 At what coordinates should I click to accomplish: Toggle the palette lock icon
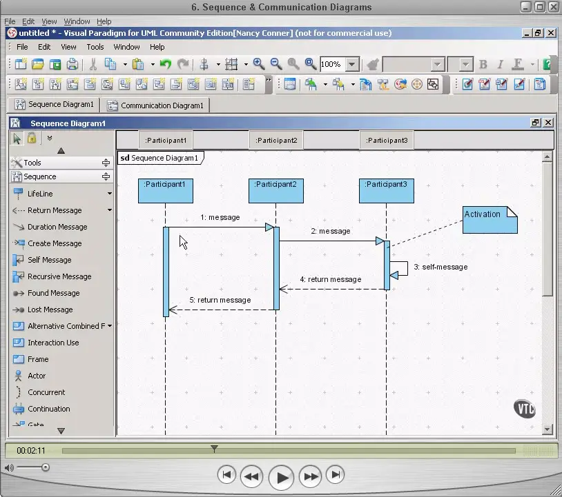coord(32,138)
